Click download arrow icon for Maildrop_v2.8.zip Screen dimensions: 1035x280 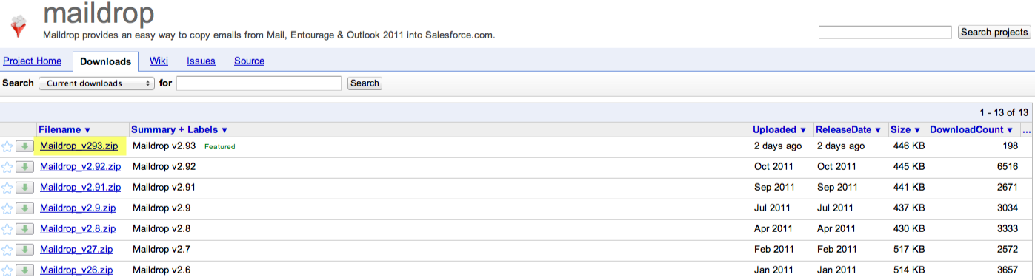24,229
